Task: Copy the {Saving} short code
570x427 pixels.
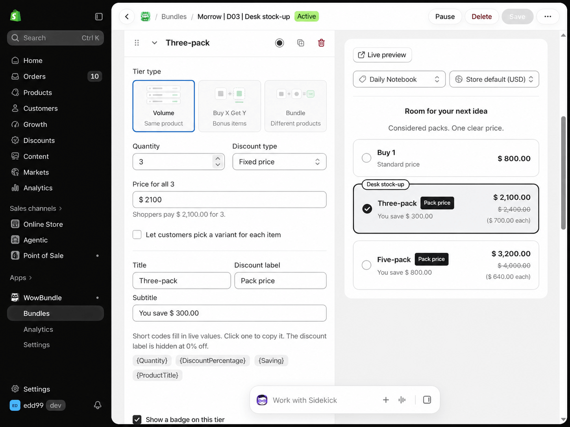Action: pos(271,361)
